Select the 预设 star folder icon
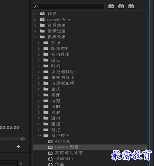Viewport: 154px width, 166px height. [x=42, y=13]
